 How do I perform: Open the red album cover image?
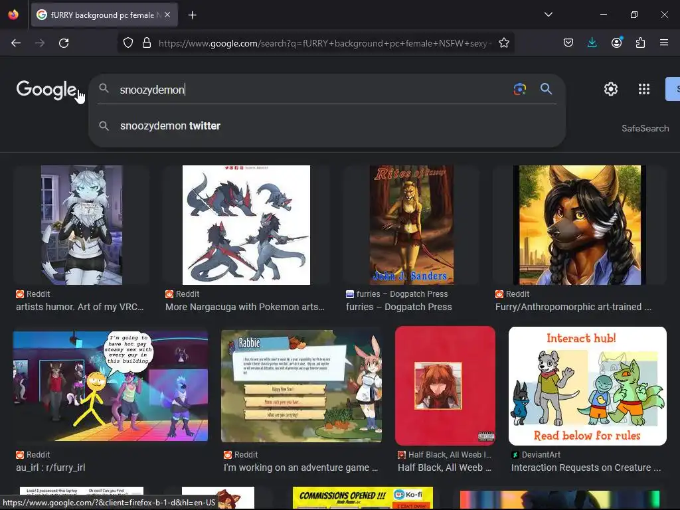pyautogui.click(x=445, y=386)
